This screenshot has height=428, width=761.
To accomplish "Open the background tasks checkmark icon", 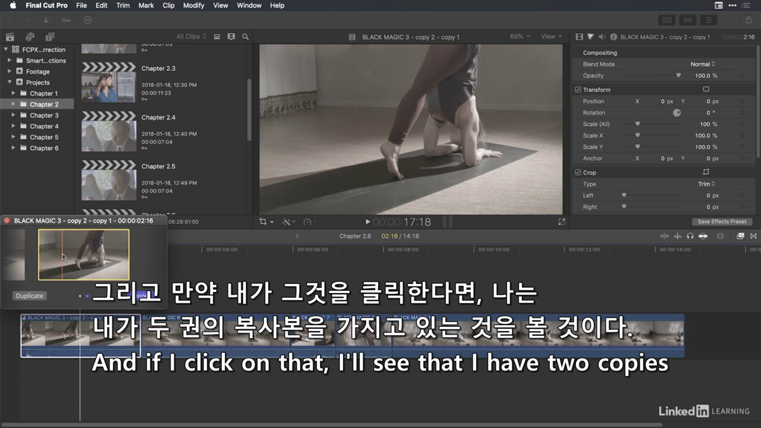I will (x=87, y=20).
